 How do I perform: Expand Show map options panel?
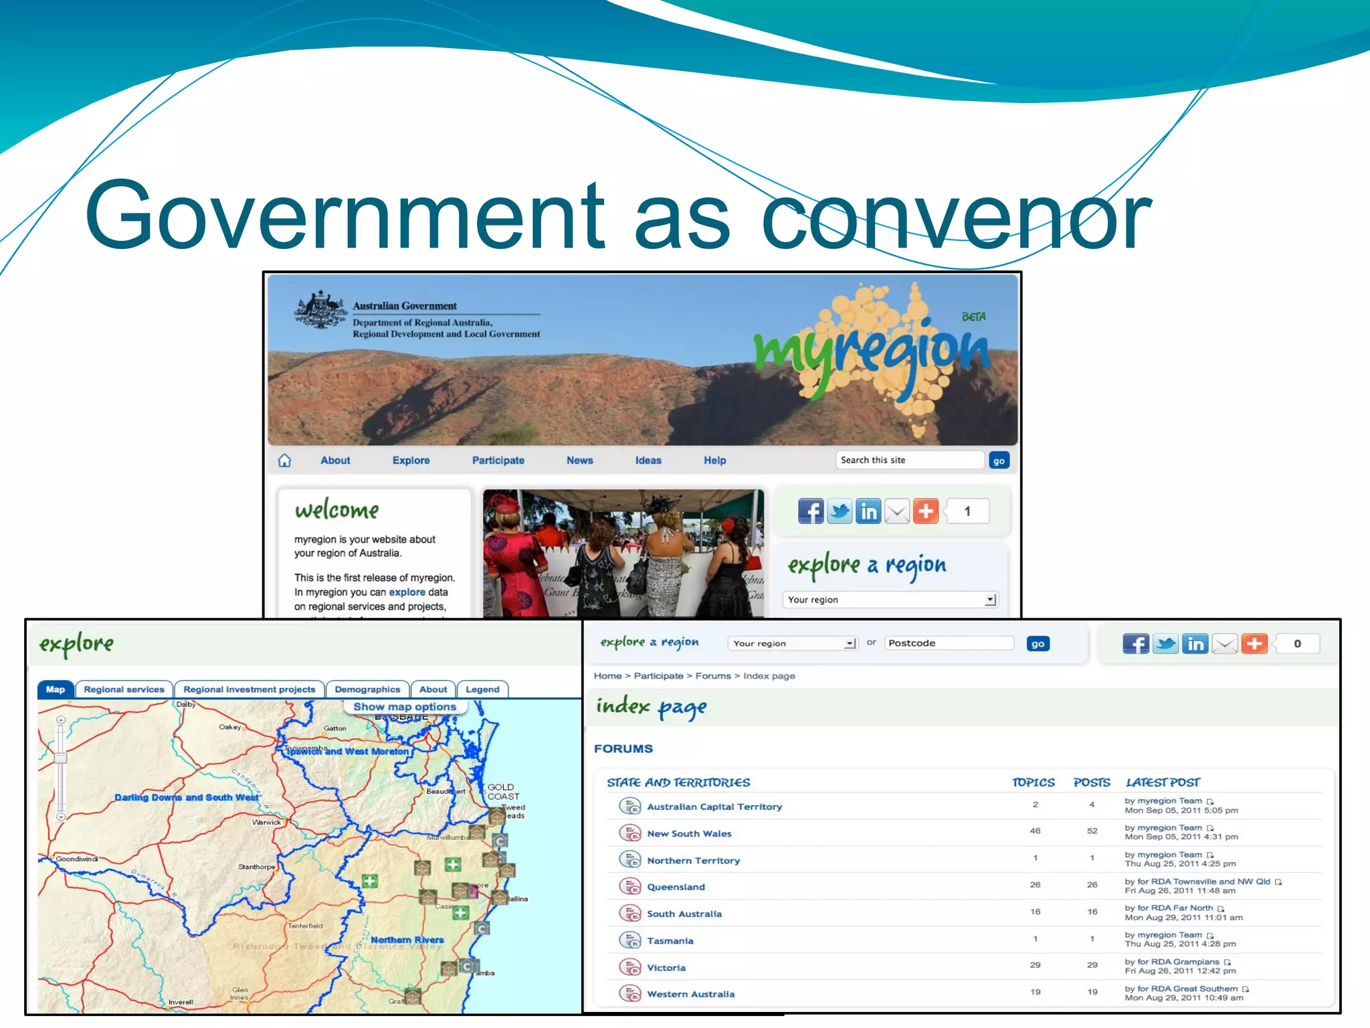[405, 707]
